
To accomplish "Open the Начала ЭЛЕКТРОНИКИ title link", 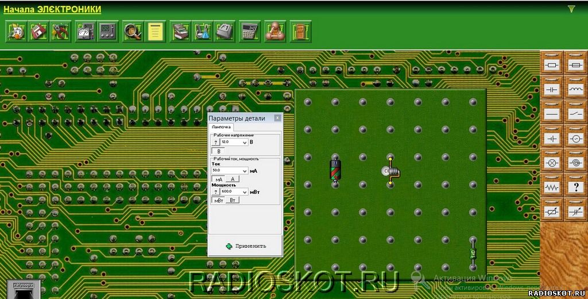I will pyautogui.click(x=52, y=9).
